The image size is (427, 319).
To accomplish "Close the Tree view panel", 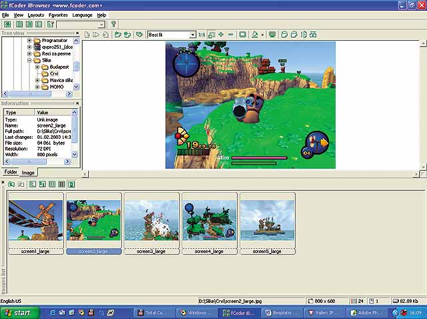I will (x=77, y=33).
